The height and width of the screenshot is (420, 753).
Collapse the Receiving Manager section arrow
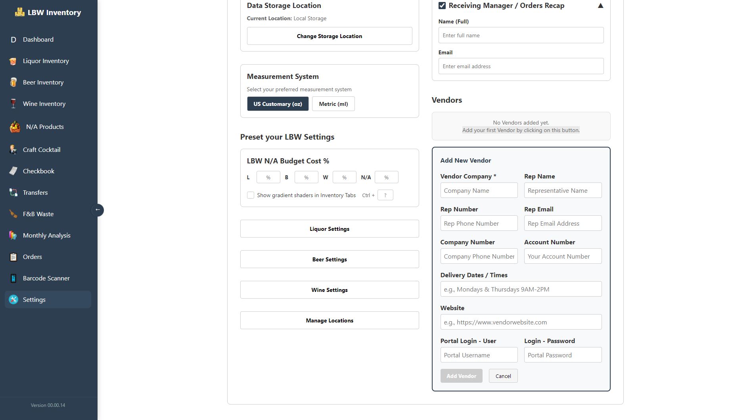[x=600, y=6]
